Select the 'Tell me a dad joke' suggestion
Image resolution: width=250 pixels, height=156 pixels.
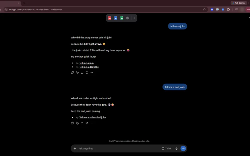tap(89, 67)
